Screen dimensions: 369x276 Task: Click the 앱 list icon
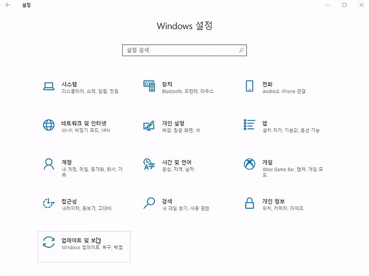pos(250,125)
